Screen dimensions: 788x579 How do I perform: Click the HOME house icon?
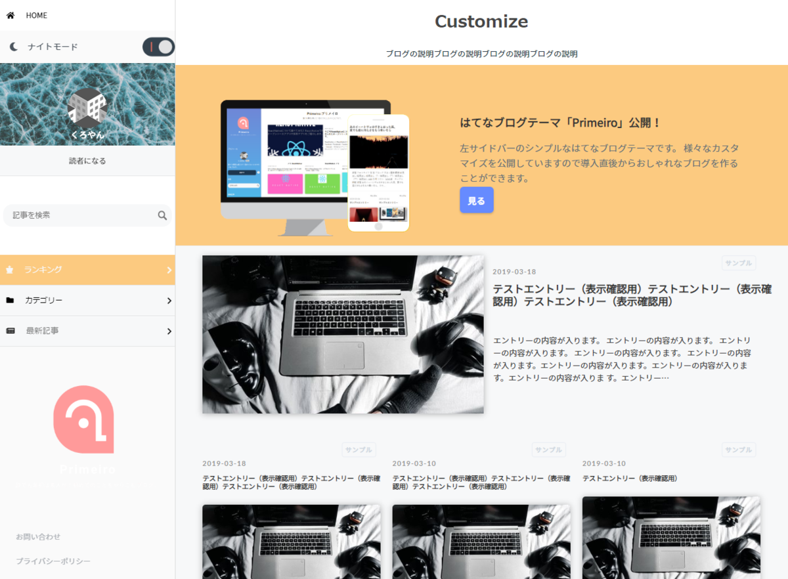(x=11, y=15)
